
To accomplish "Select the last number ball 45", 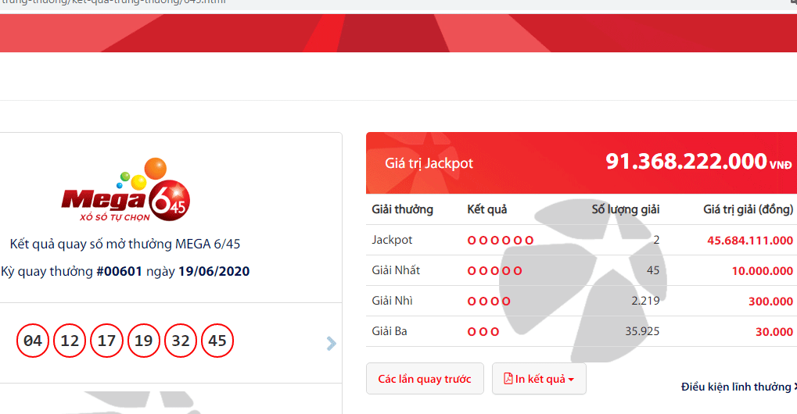I will tap(217, 341).
